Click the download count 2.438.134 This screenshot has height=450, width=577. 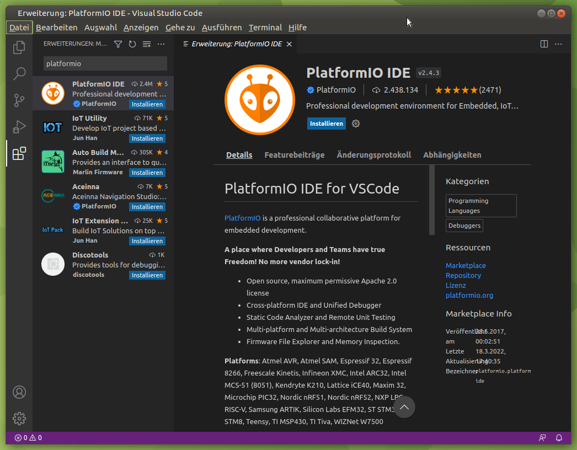point(395,90)
